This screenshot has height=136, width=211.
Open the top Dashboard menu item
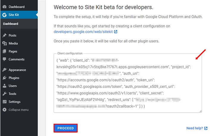coord(19,7)
